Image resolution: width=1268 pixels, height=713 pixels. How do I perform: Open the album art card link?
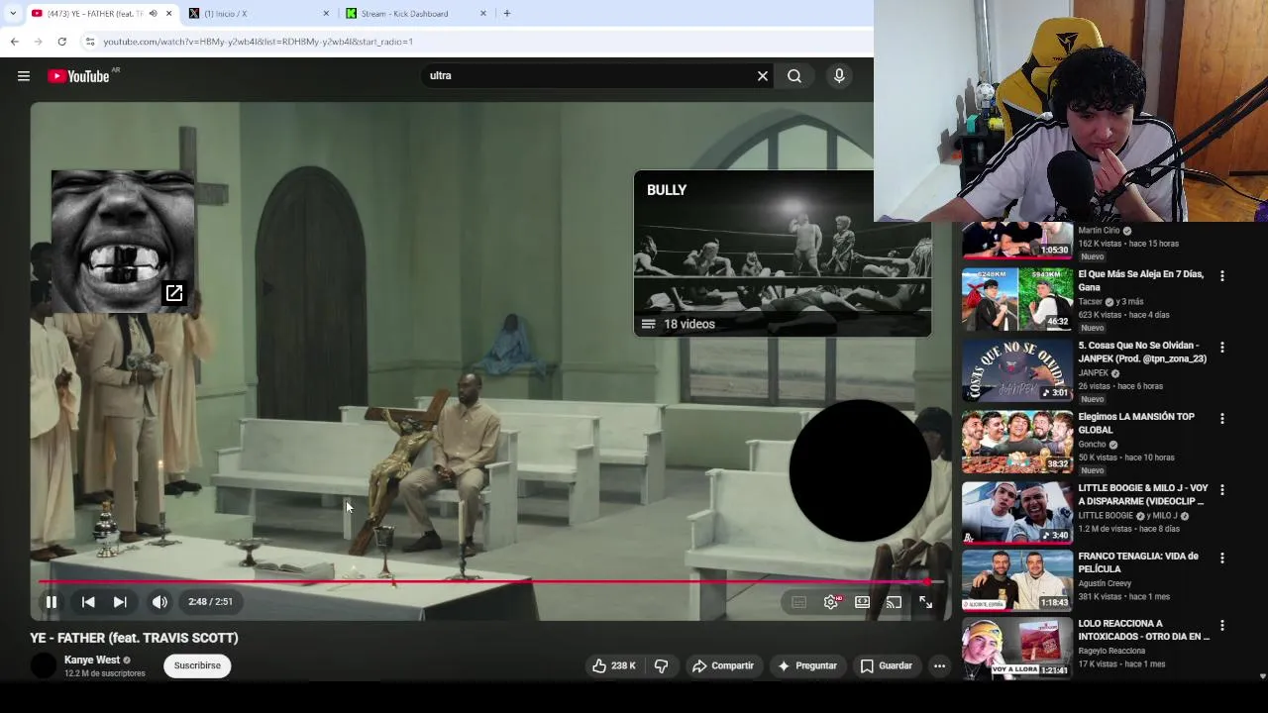coord(123,241)
